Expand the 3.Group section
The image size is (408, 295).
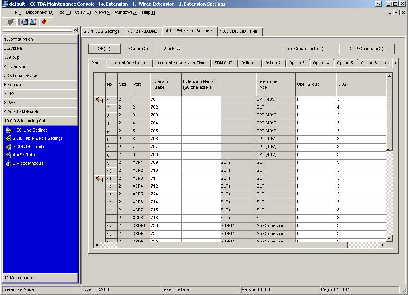tap(40, 57)
